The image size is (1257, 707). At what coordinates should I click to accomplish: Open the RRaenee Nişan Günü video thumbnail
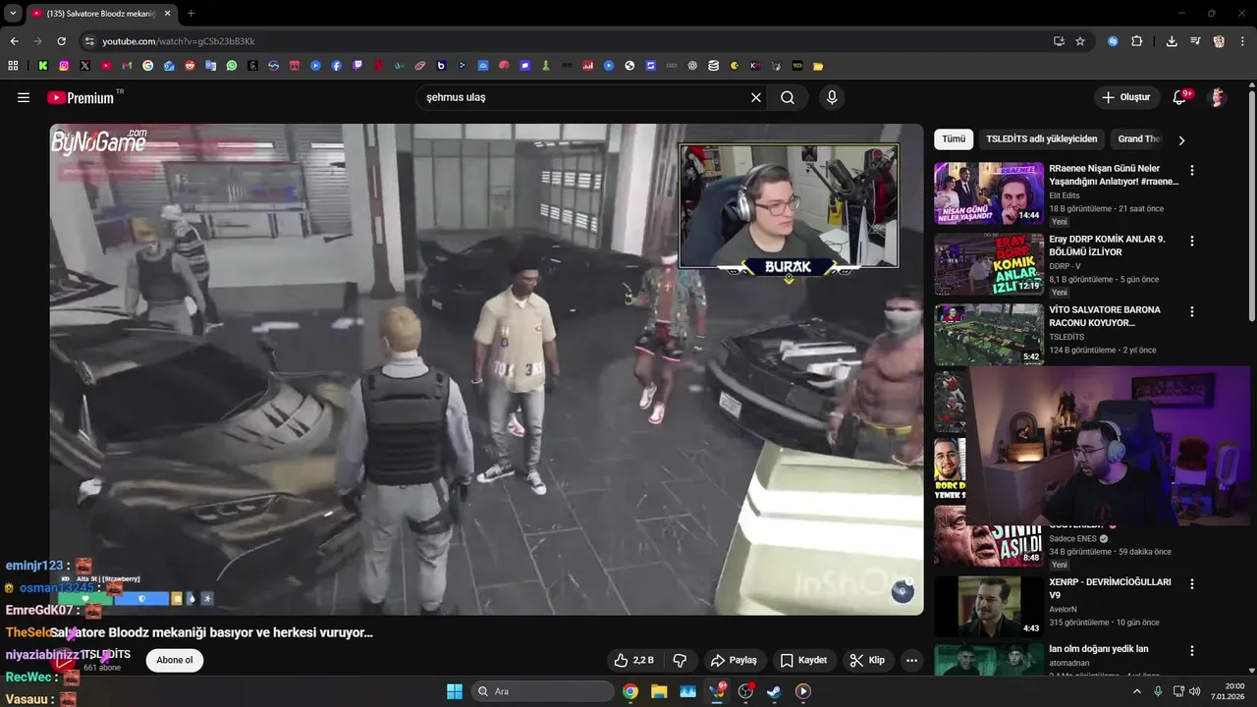989,193
